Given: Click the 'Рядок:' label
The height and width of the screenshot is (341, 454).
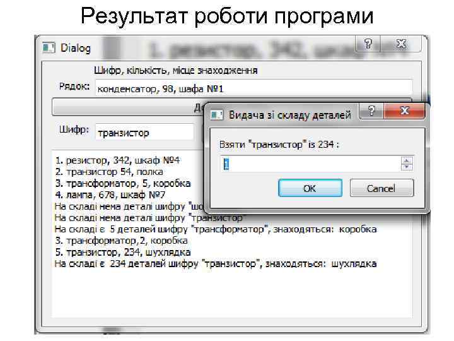Looking at the screenshot, I should (74, 86).
